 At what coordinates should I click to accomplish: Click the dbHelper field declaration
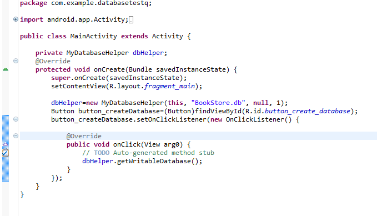pos(148,53)
